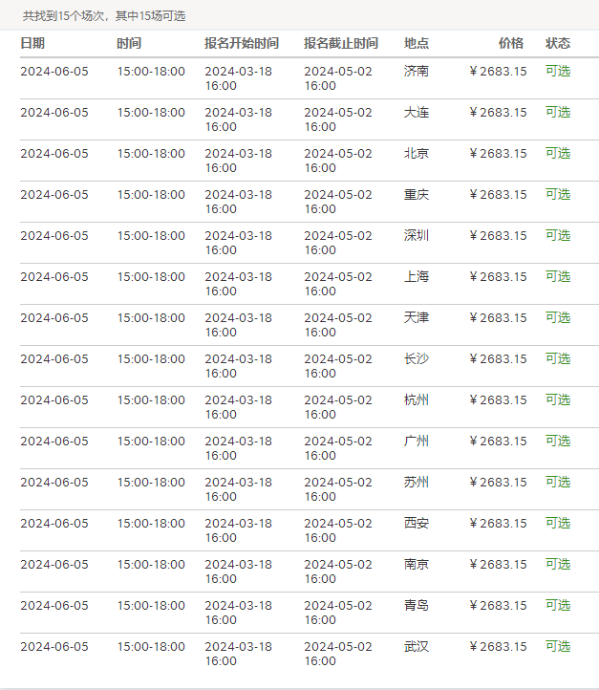Select the 长沙 row's 可选 link

click(x=557, y=358)
